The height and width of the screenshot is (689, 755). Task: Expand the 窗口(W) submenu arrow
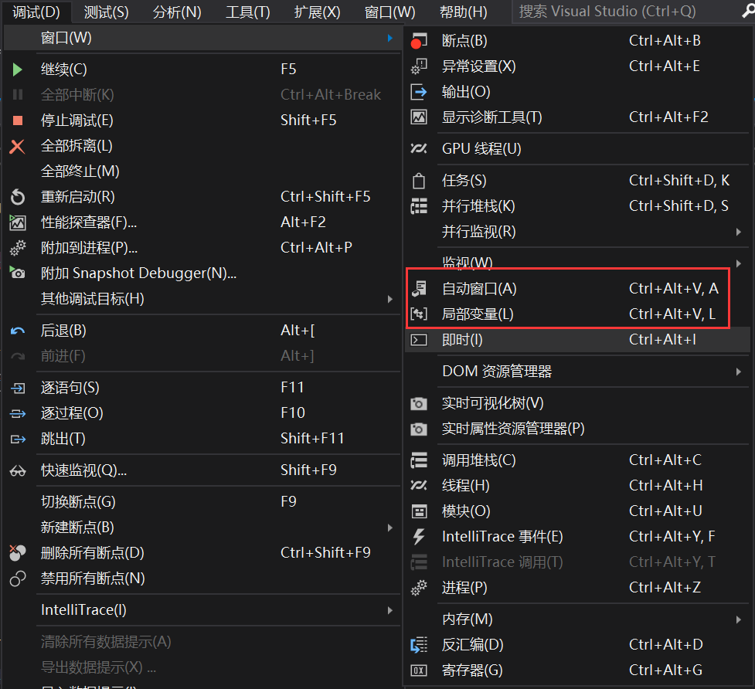click(x=390, y=38)
